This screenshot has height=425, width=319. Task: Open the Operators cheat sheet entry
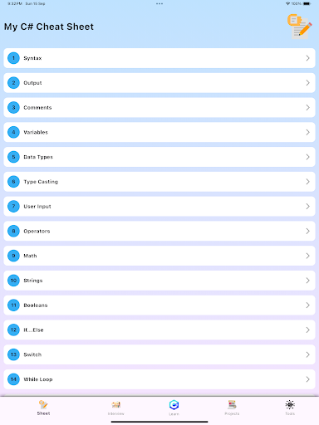159,231
